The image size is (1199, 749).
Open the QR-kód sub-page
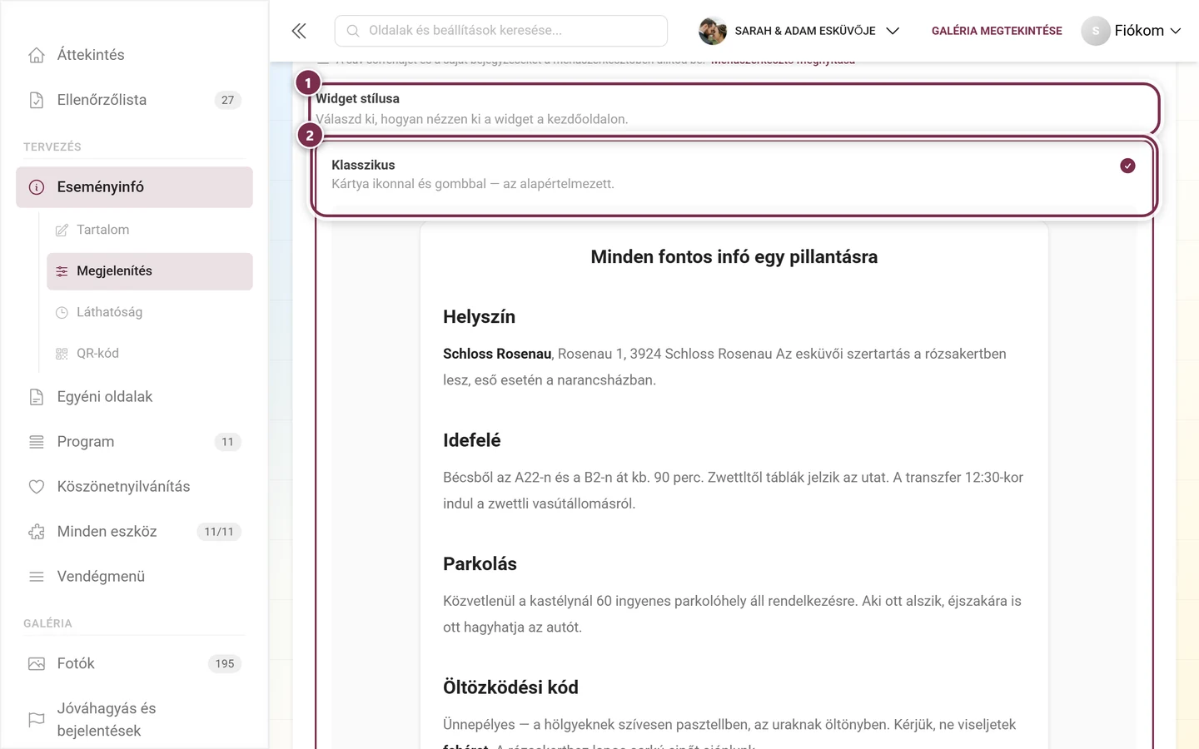coord(150,354)
